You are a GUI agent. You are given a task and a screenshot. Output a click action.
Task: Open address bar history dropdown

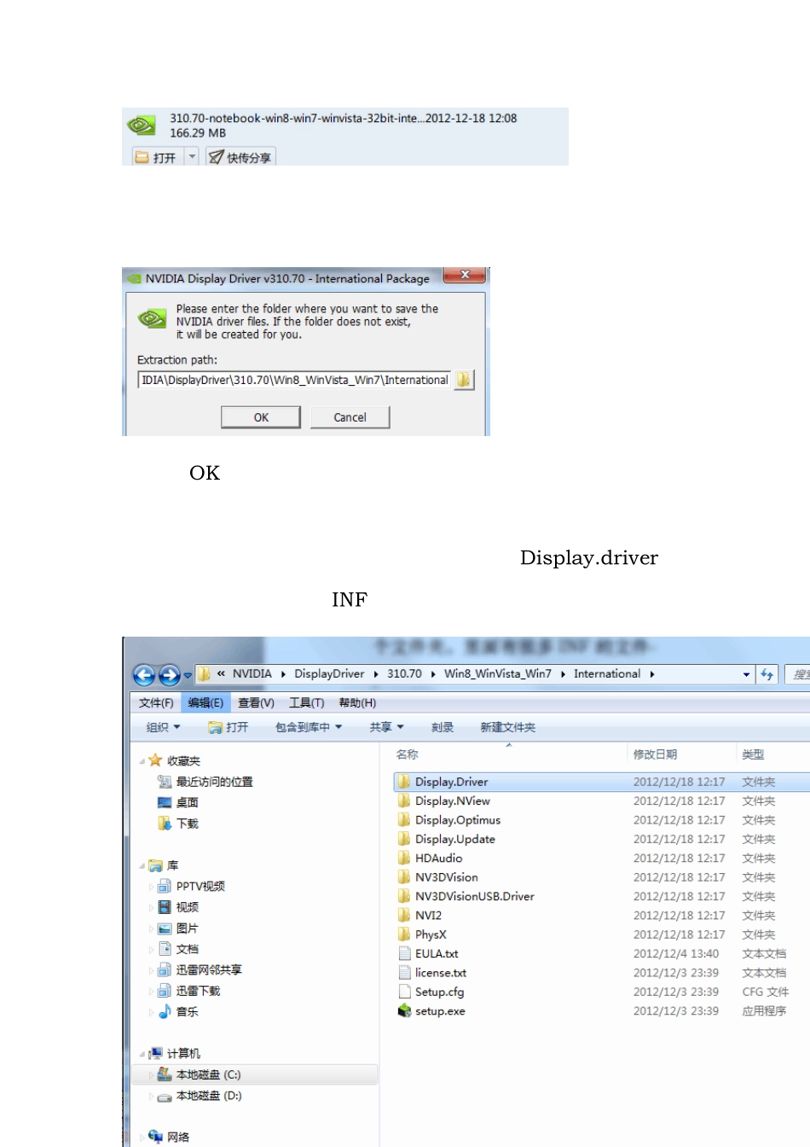click(x=746, y=674)
